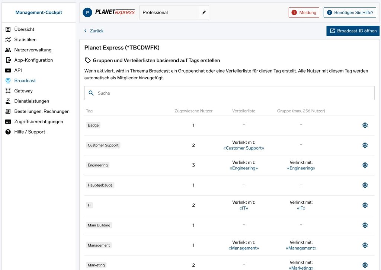Open the Dienstleistungen section
Screen dimensions: 381x270
pos(9,101)
